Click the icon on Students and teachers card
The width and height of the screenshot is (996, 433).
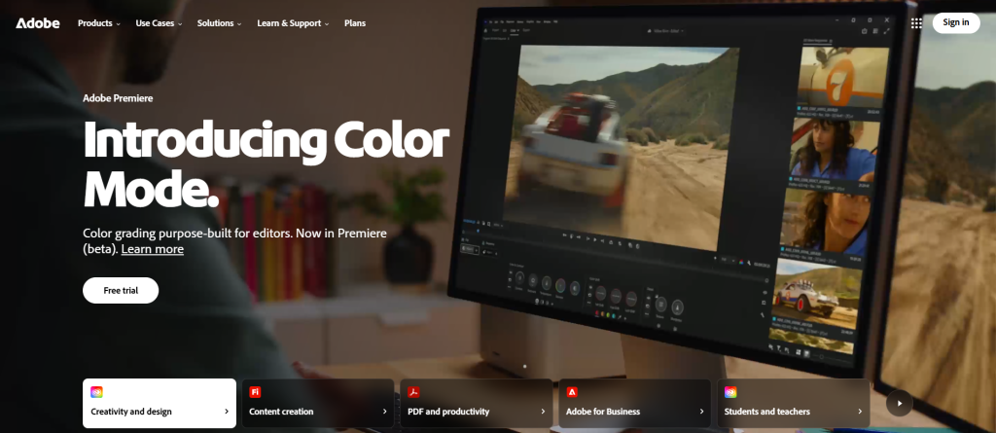point(730,391)
